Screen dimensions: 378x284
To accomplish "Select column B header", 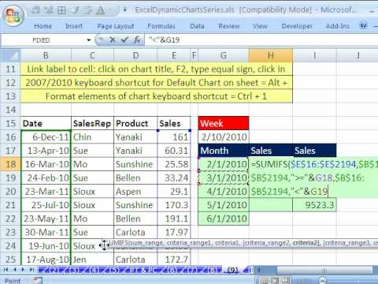I will [x=46, y=55].
